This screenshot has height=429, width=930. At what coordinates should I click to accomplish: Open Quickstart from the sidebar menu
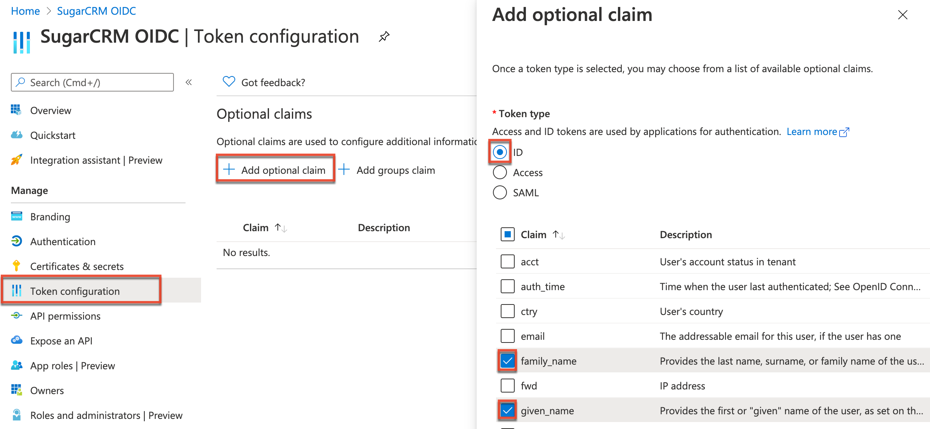pyautogui.click(x=52, y=135)
